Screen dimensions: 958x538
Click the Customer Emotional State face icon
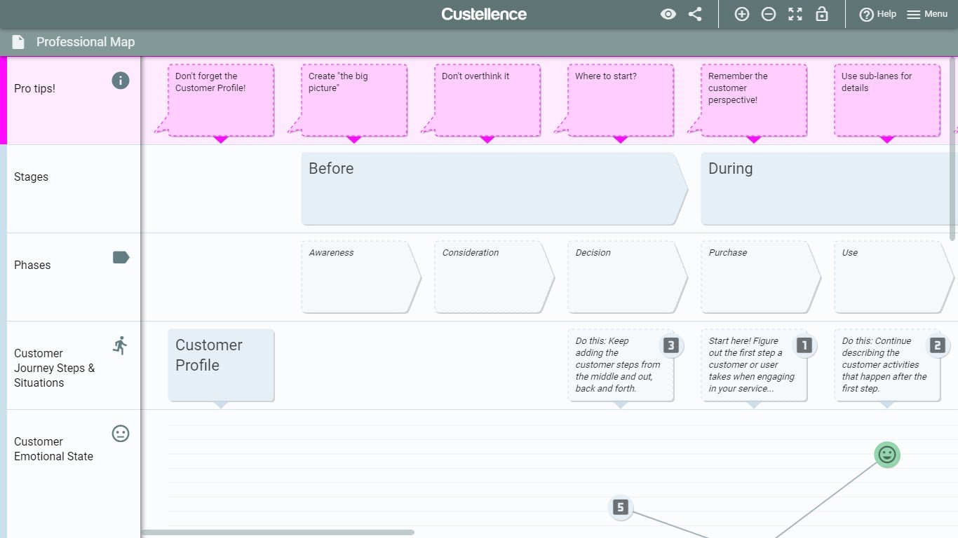click(x=121, y=434)
